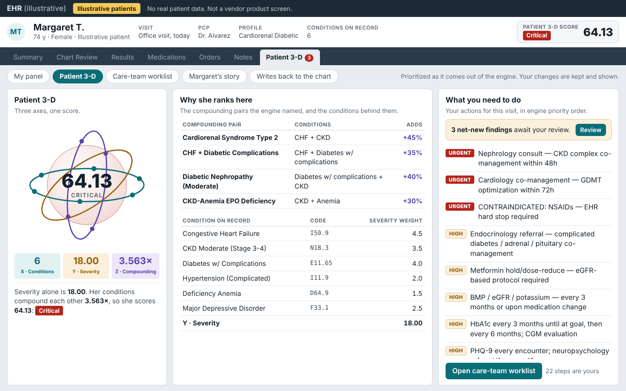Click the Illustrative patients badge
626x391 pixels.
coord(107,9)
